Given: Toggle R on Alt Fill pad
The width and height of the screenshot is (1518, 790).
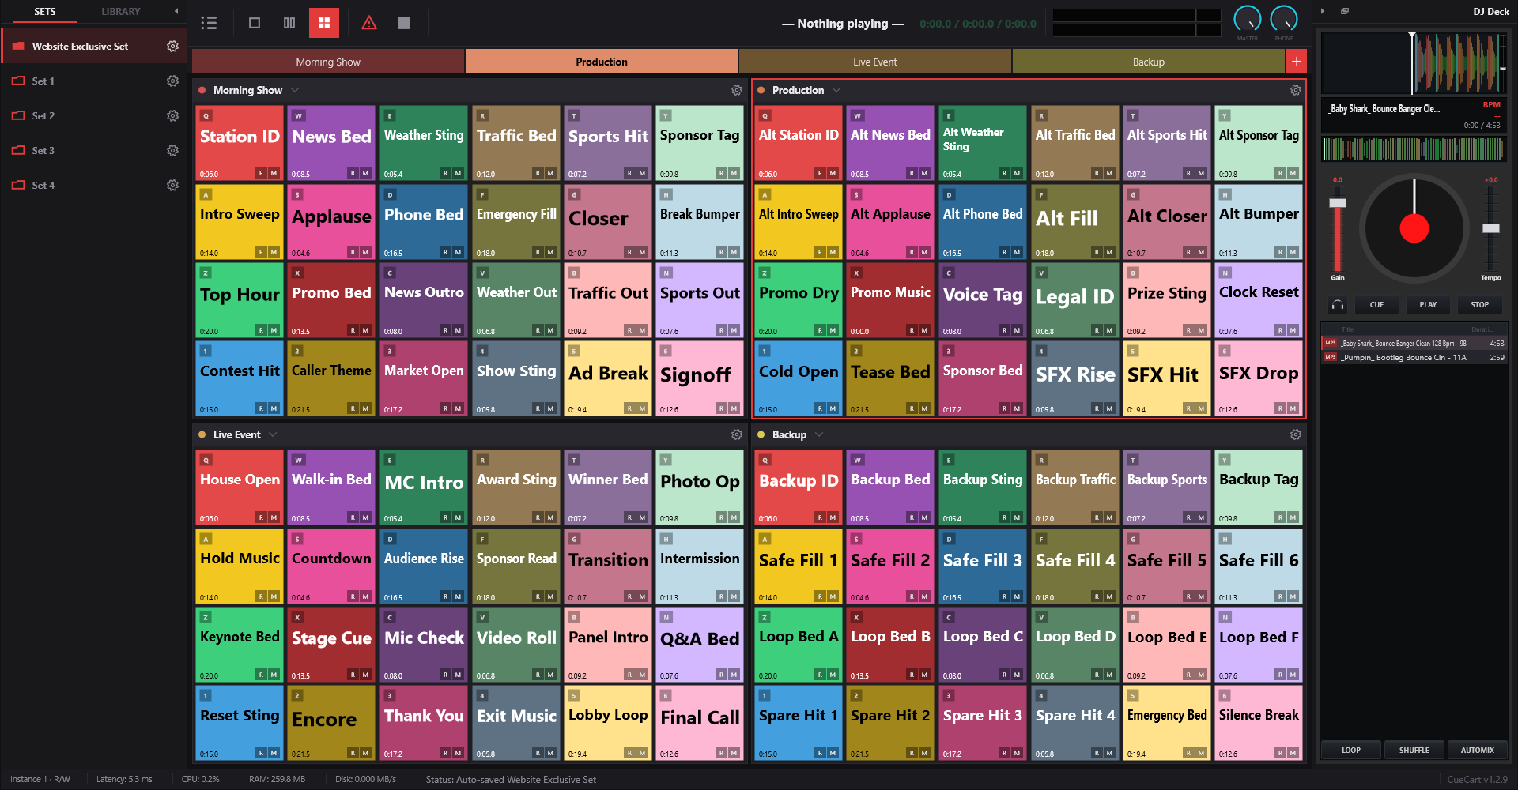Looking at the screenshot, I should [1097, 253].
